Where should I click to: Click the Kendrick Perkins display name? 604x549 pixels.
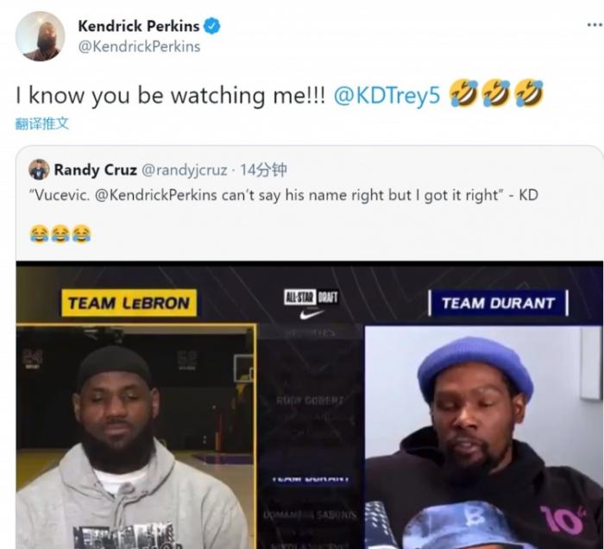click(x=139, y=26)
